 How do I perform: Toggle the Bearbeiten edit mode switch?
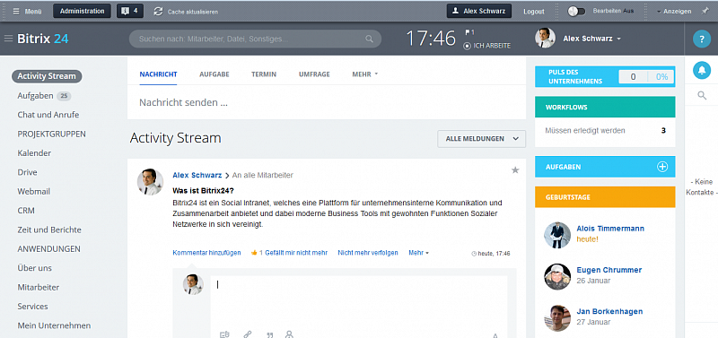576,11
